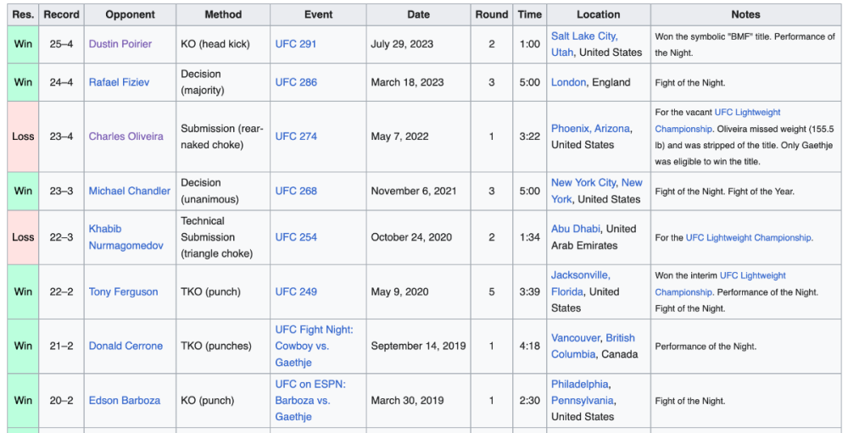Open the New York City link
The image size is (848, 433).
point(583,183)
